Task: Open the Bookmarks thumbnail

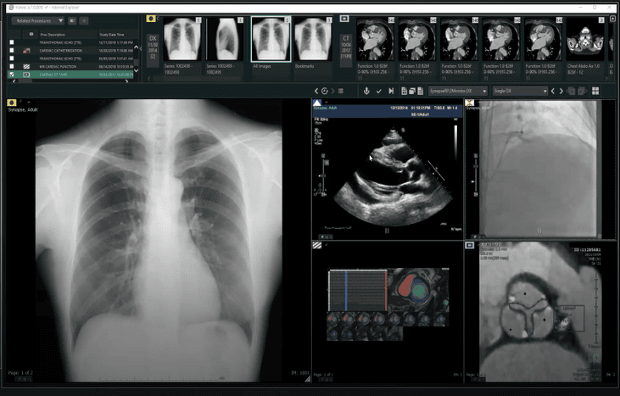Action: 313,39
